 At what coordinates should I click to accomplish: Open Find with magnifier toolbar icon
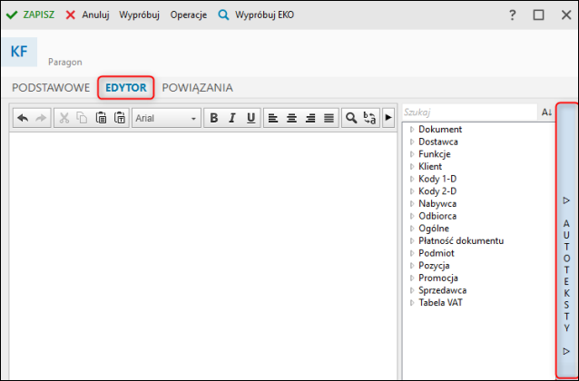[351, 118]
